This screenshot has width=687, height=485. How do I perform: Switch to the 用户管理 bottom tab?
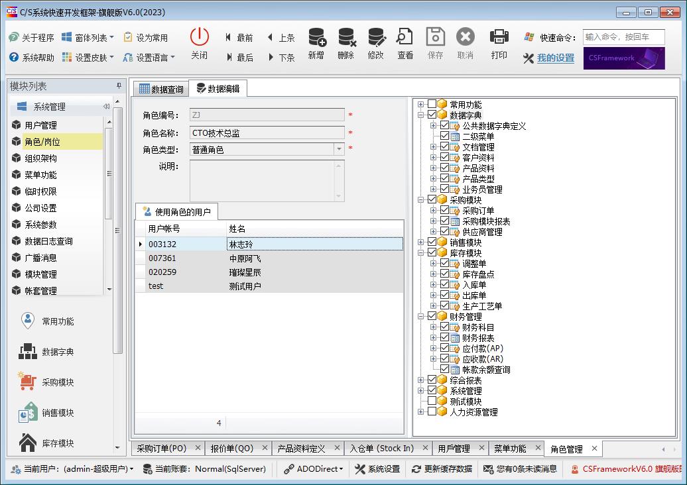(x=454, y=449)
